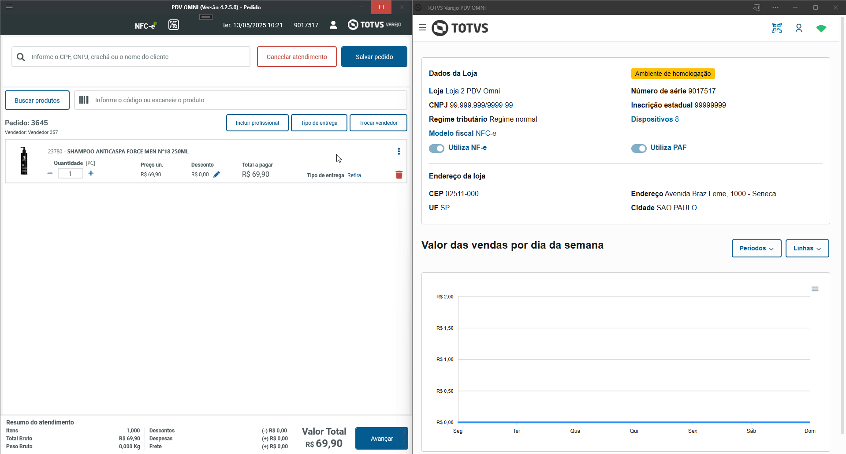Click the Seg label on chart axis

[458, 431]
